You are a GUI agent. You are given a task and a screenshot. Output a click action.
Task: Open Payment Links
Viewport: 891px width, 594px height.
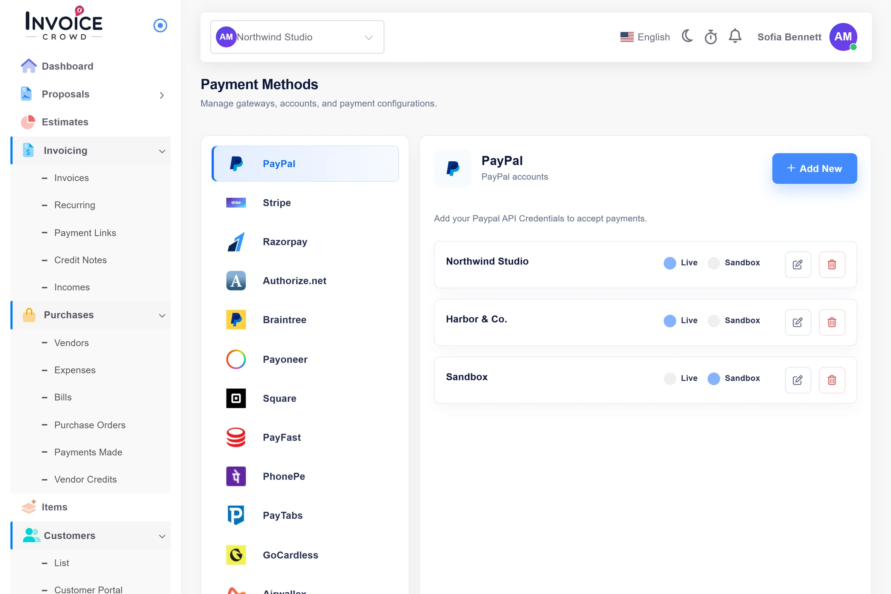[85, 233]
